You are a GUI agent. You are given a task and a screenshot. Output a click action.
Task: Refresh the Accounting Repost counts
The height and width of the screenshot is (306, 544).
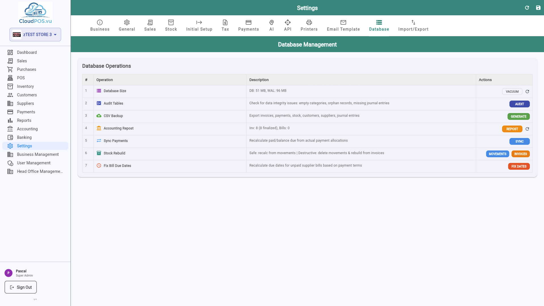tap(527, 129)
